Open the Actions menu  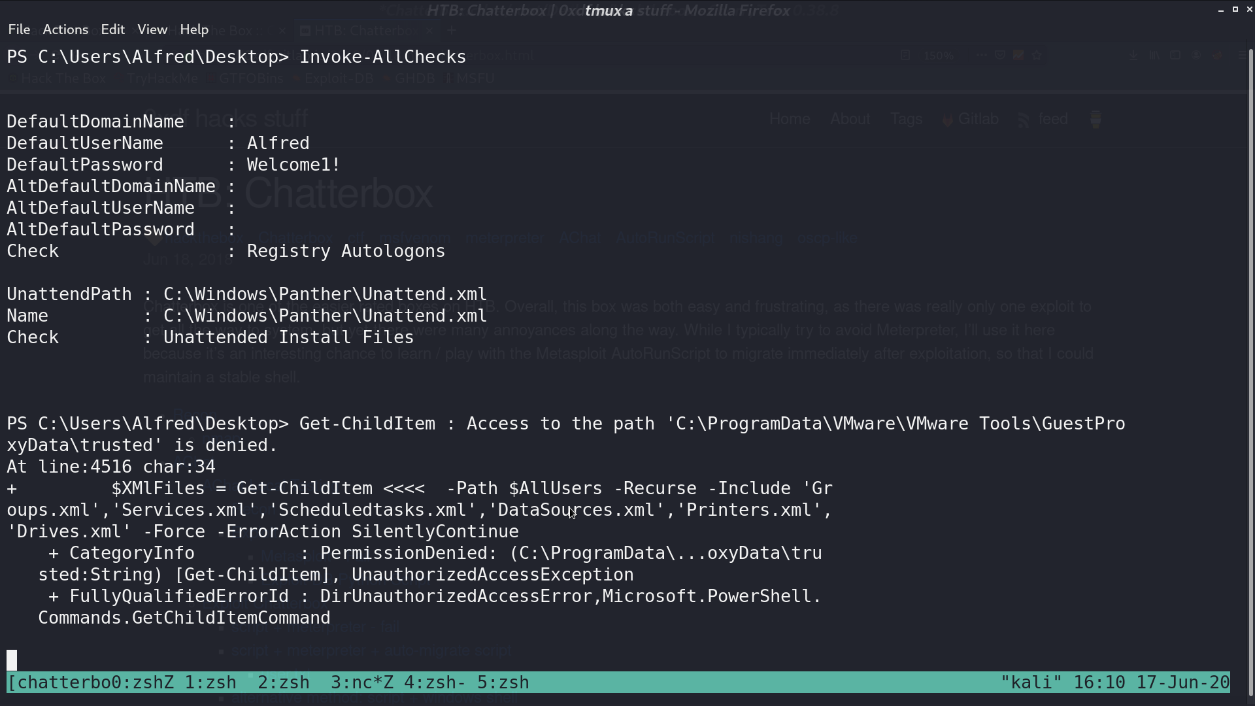tap(65, 29)
